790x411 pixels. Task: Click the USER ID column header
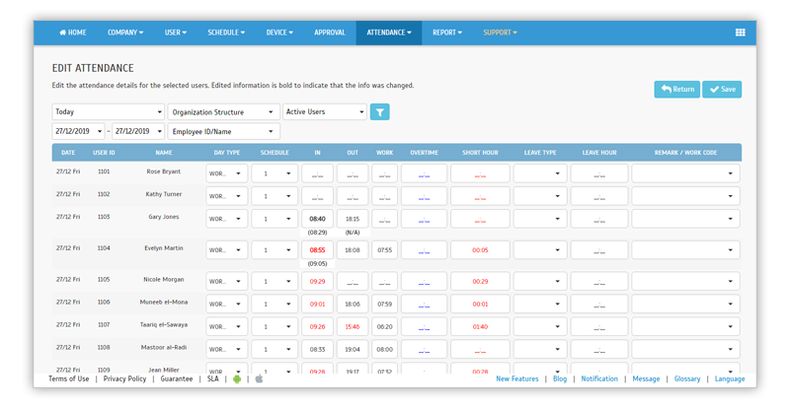104,153
